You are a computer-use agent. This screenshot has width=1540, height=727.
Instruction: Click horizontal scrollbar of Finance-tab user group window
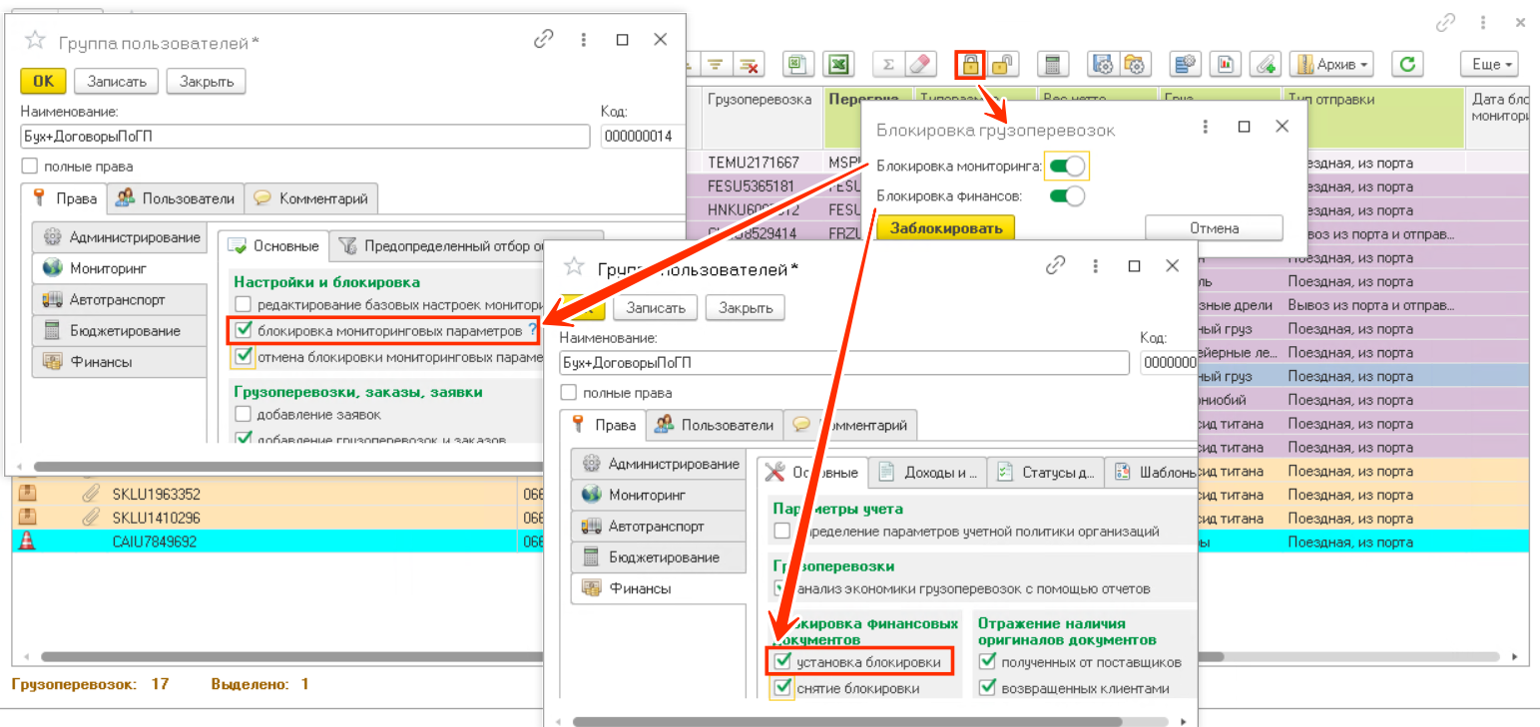(847, 720)
